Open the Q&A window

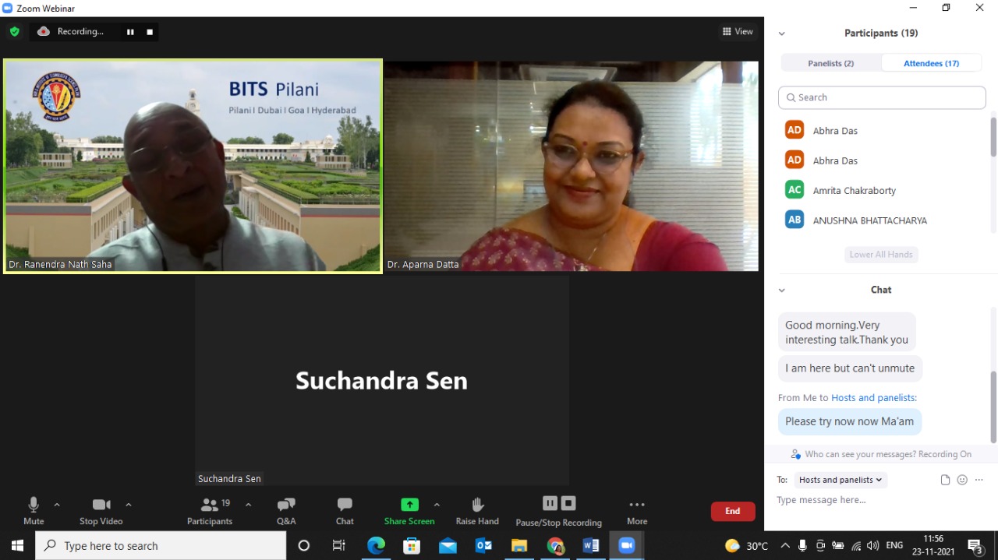click(286, 512)
